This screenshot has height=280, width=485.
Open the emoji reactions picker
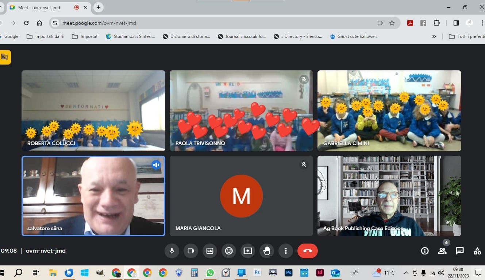[229, 251]
